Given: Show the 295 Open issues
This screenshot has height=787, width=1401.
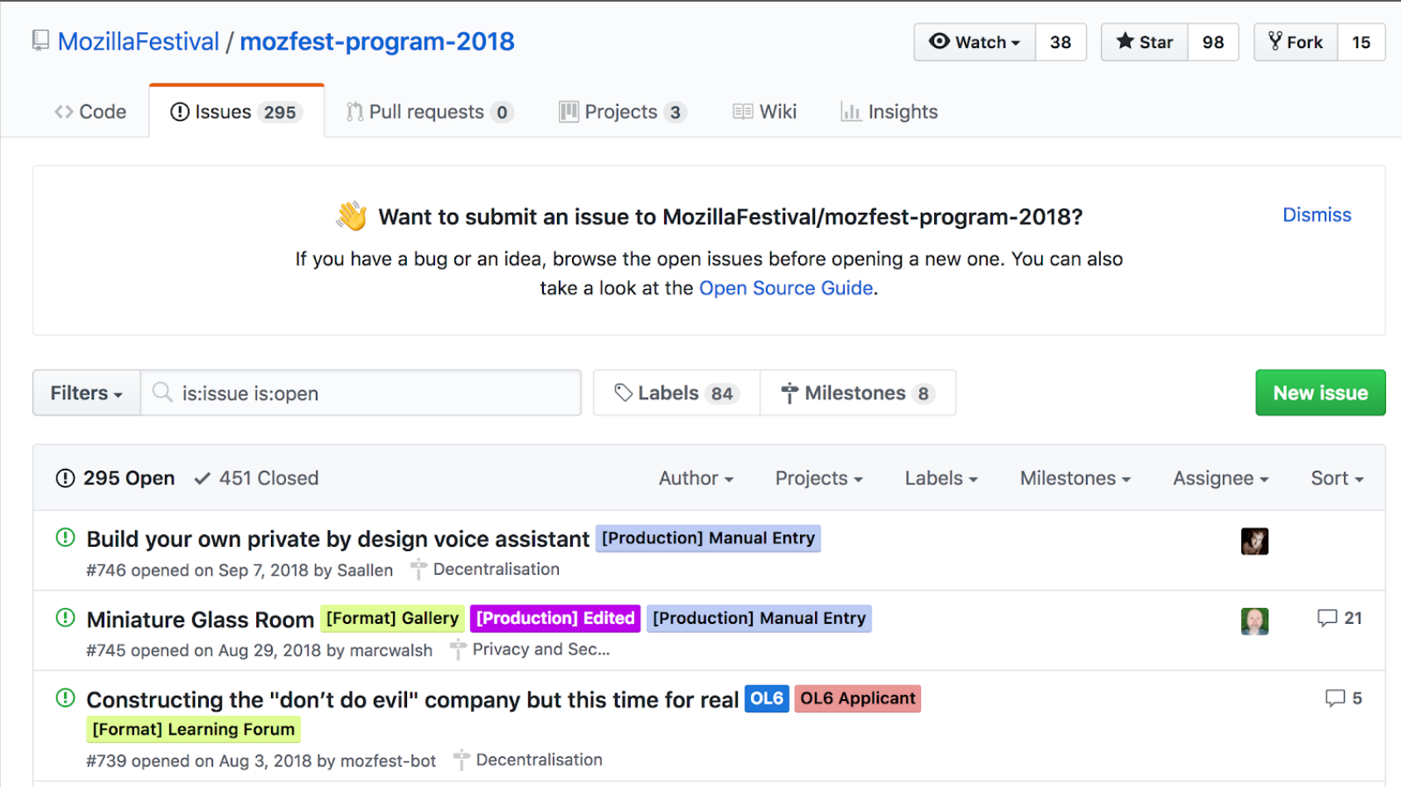Looking at the screenshot, I should coord(115,478).
